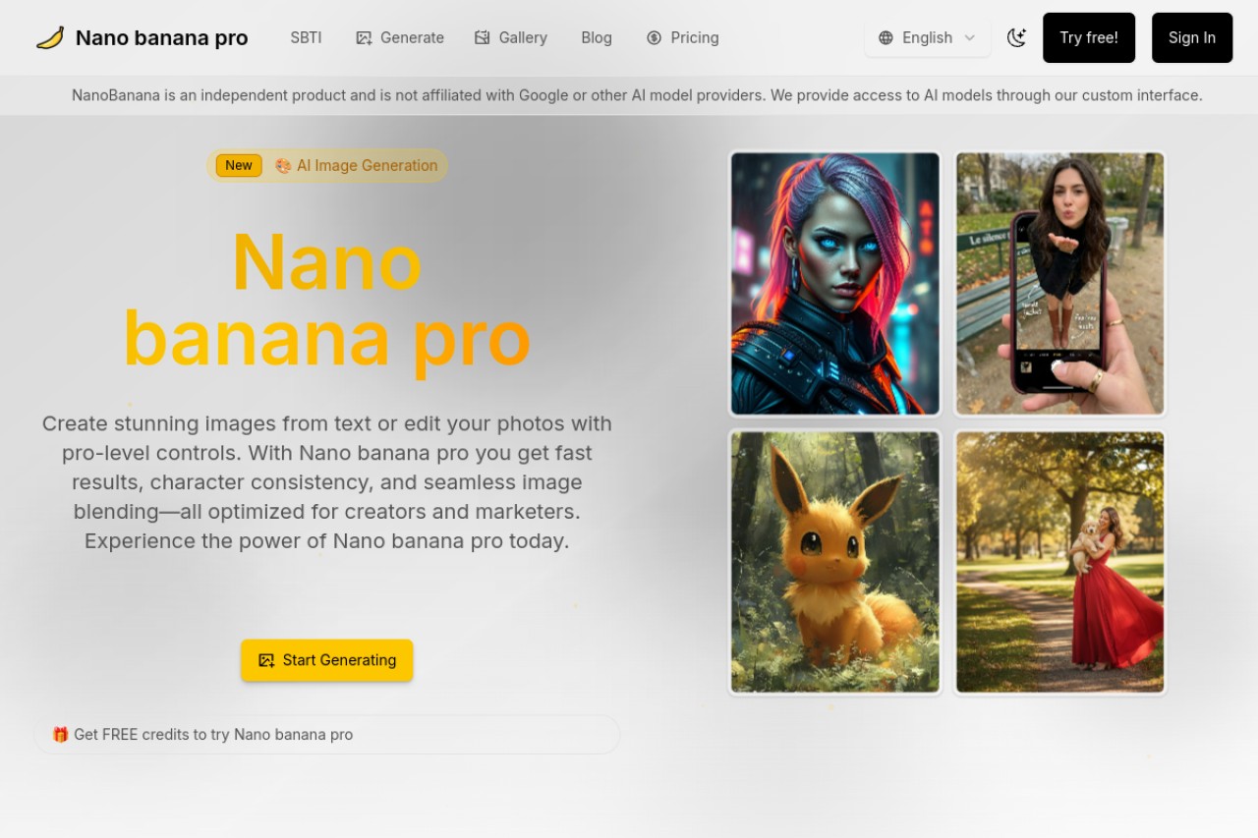Click the Sign In button
The image size is (1258, 838).
[x=1192, y=37]
